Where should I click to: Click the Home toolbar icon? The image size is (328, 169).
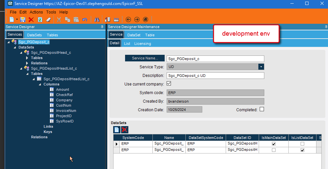(146, 20)
